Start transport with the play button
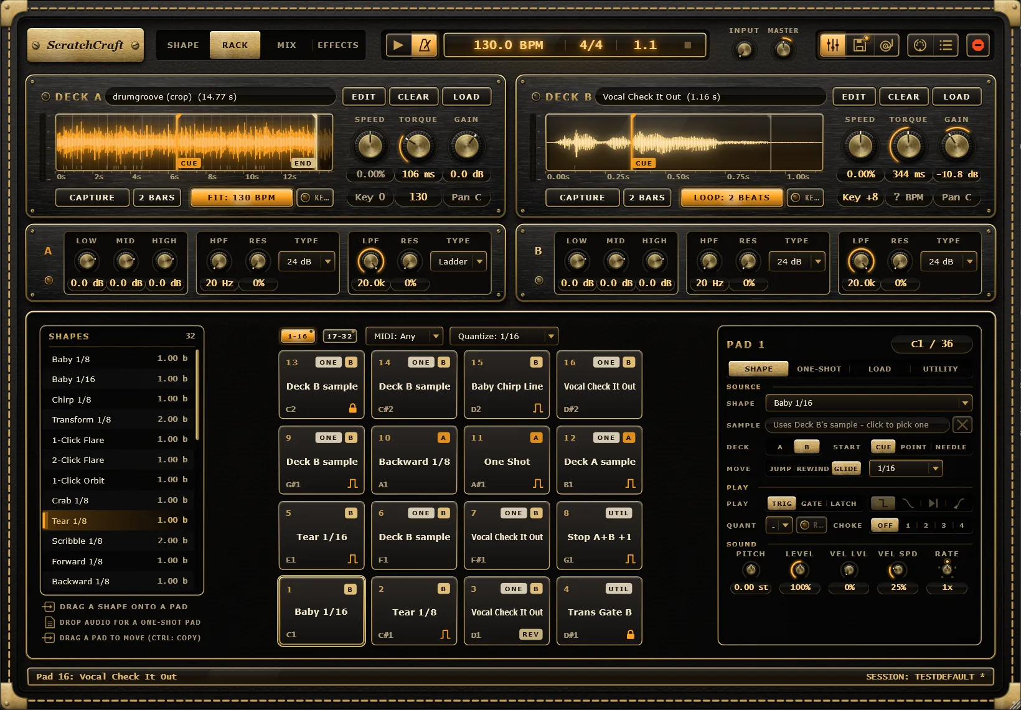The height and width of the screenshot is (710, 1021). click(x=398, y=45)
